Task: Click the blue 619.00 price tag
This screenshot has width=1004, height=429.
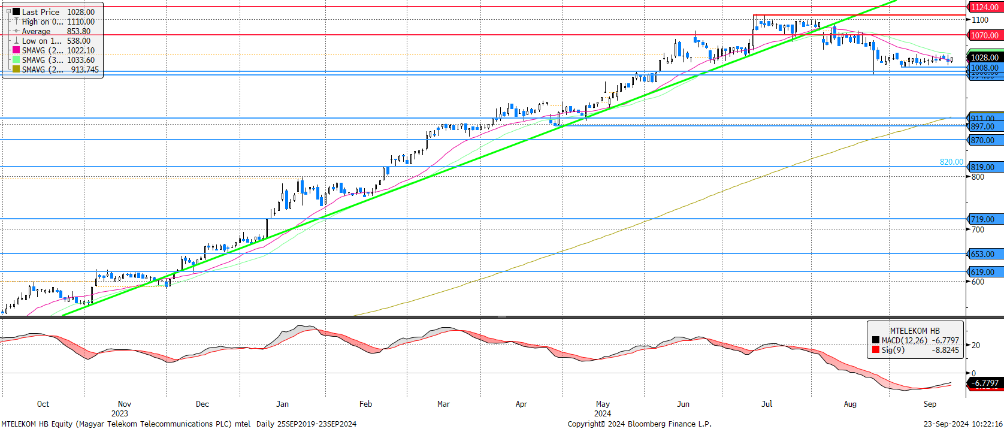Action: [x=985, y=272]
